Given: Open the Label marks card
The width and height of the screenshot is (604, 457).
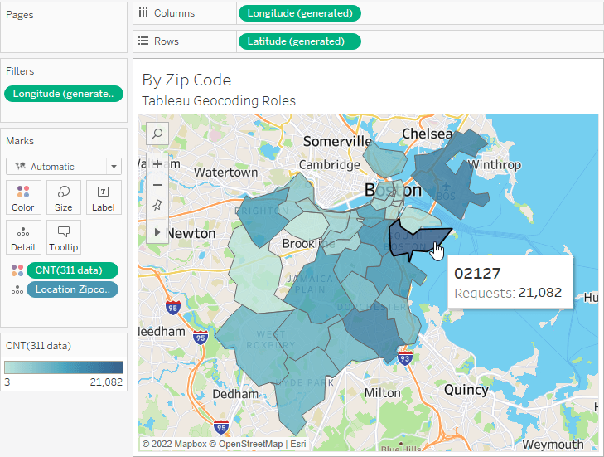Looking at the screenshot, I should point(104,197).
